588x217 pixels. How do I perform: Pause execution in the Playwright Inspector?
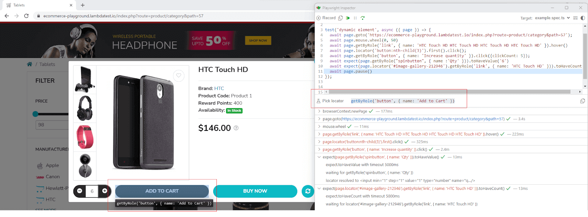pyautogui.click(x=355, y=18)
